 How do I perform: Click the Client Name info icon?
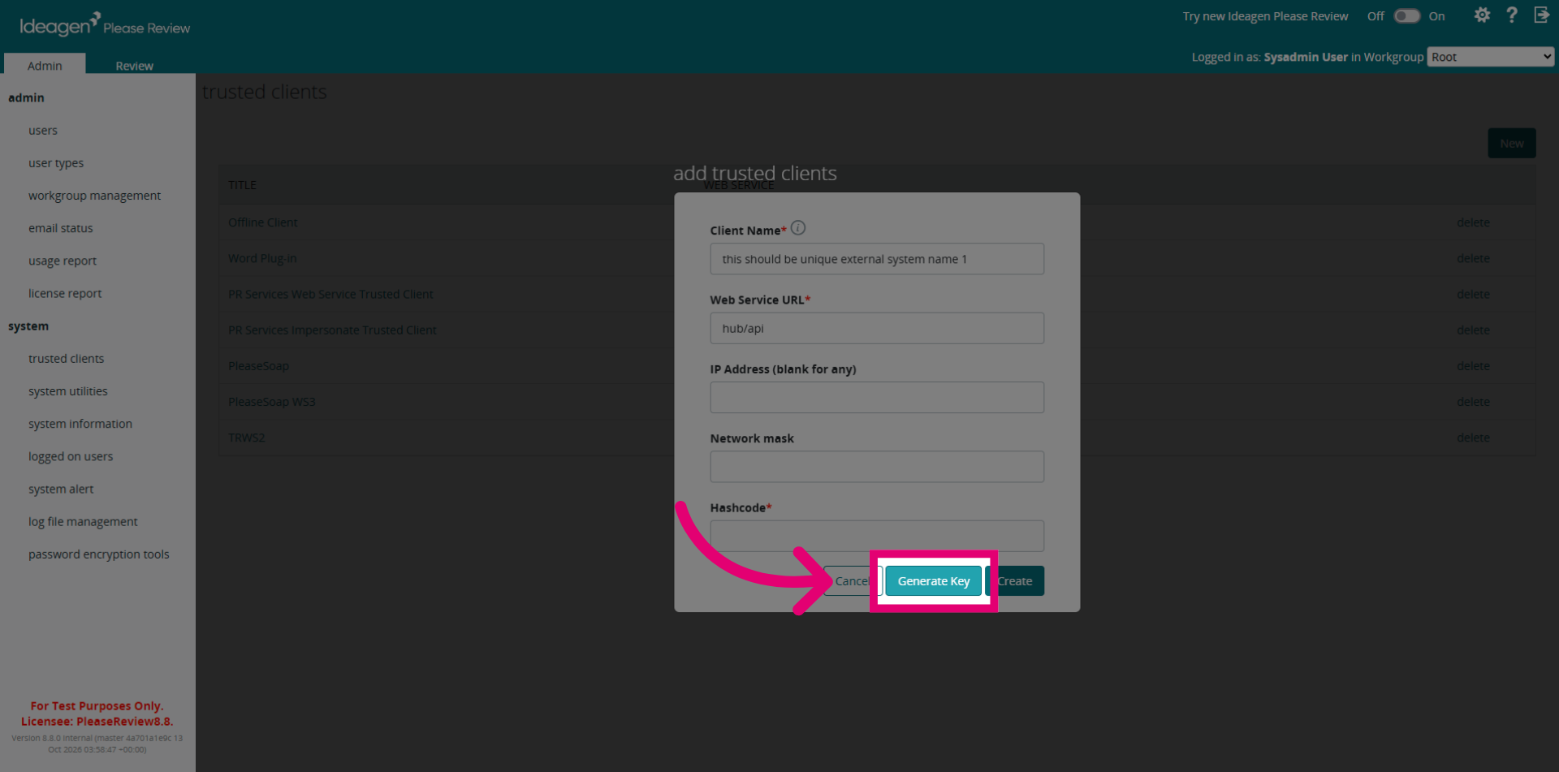tap(798, 228)
